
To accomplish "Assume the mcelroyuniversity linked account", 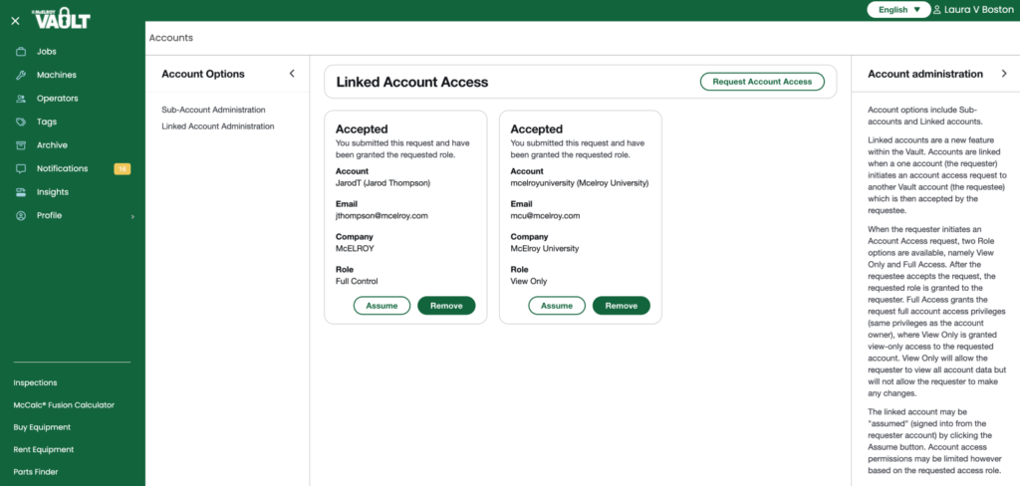I will click(557, 306).
